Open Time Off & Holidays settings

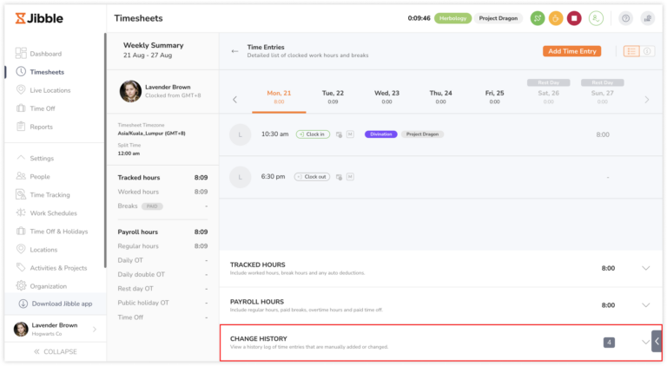pyautogui.click(x=59, y=231)
